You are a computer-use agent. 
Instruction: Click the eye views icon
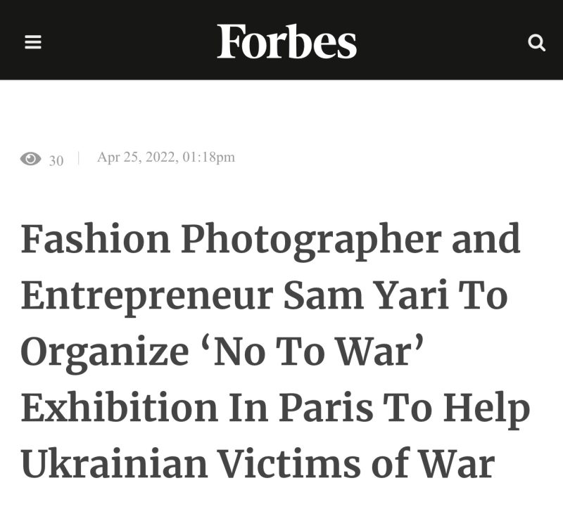[31, 159]
